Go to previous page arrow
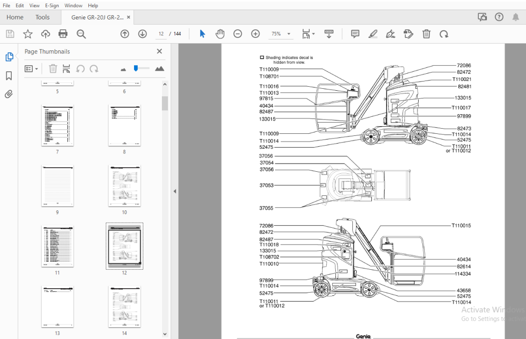 pos(125,34)
